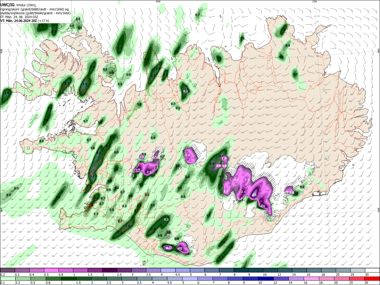Screen dimensions: 380x285
Task: Click the 'slydda/snjókoma' legend description line
Action: 35,13
